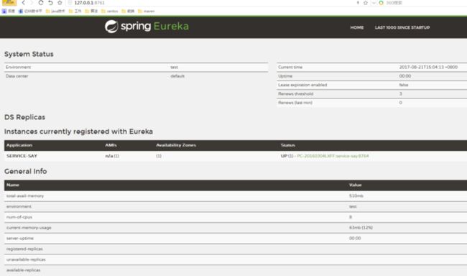
Task: Open the centos bookmarks folder
Action: pyautogui.click(x=110, y=11)
